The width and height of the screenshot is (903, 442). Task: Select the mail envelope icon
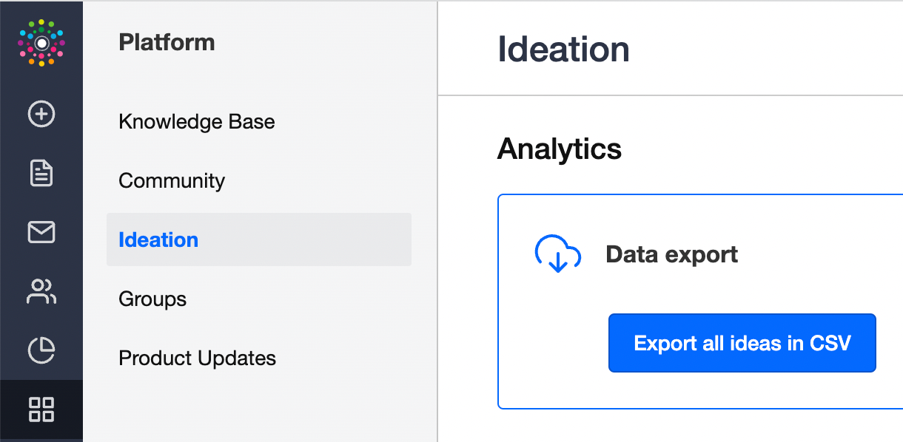41,232
